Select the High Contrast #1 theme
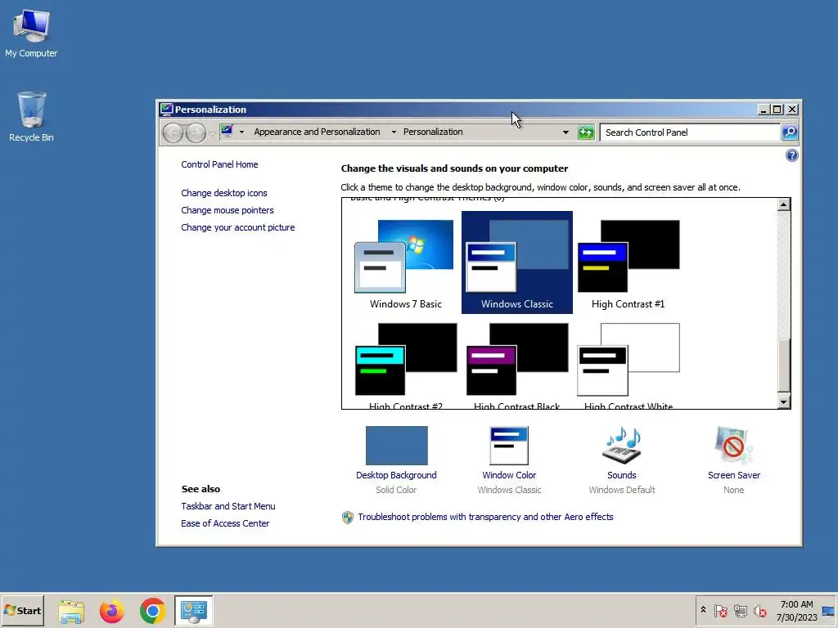Screen dimensions: 838x628 [628, 262]
